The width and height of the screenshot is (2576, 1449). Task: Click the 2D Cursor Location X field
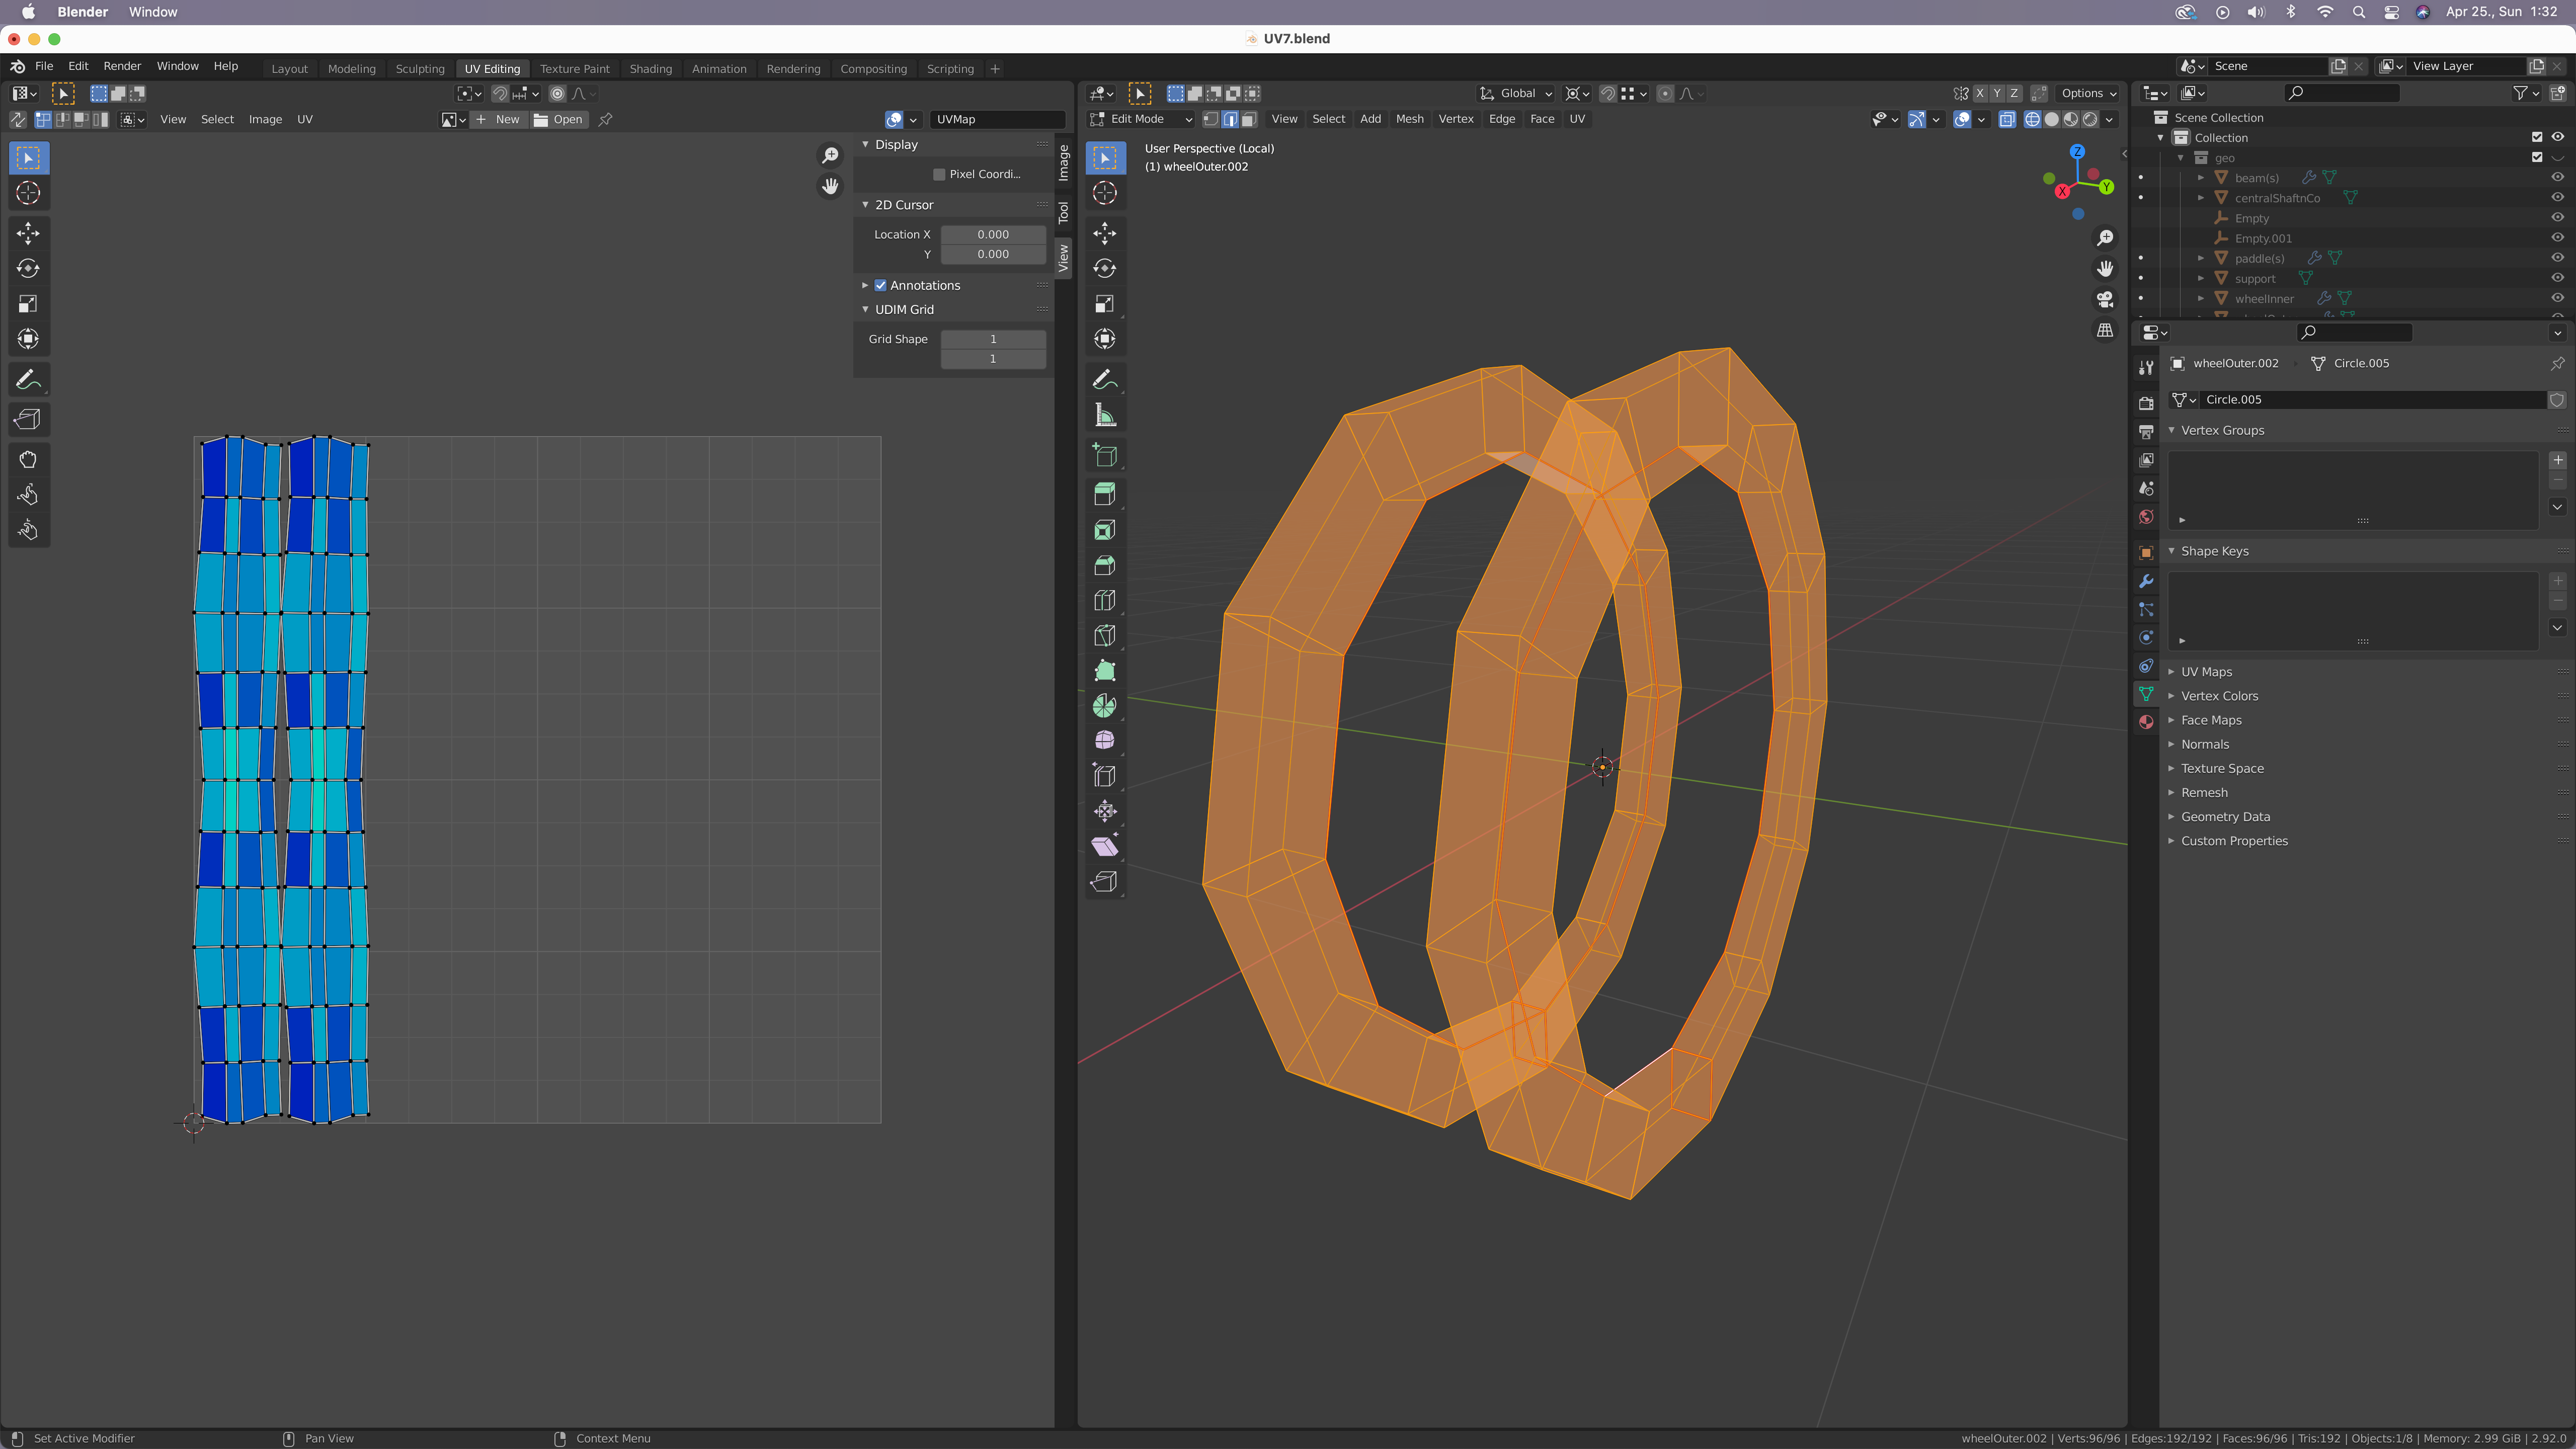tap(992, 234)
